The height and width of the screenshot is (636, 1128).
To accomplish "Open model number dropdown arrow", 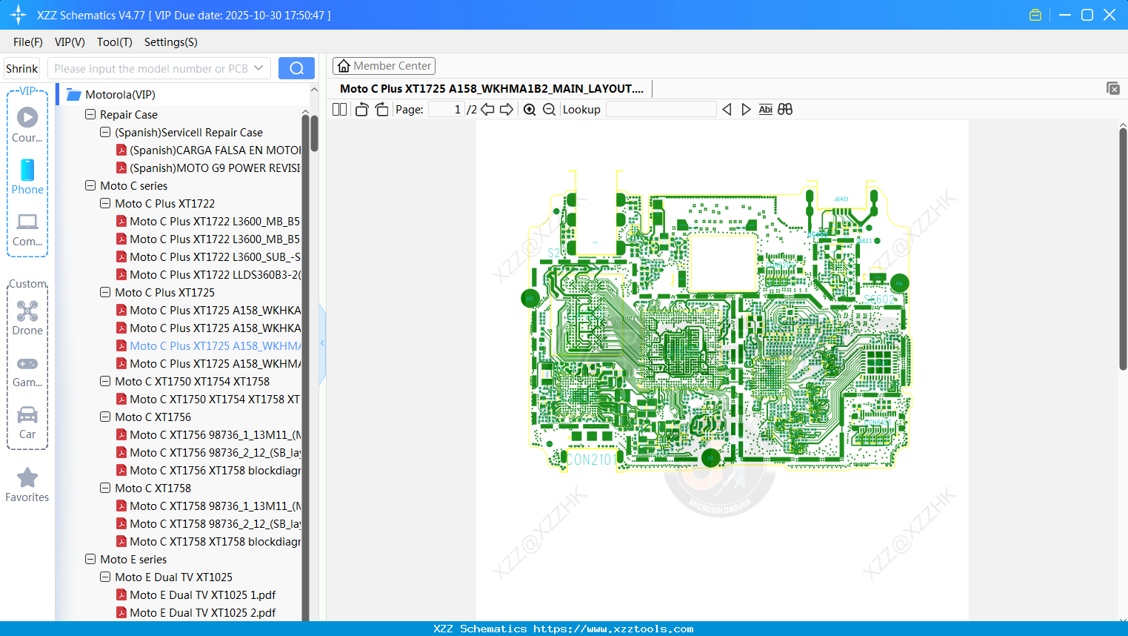I will (x=258, y=68).
